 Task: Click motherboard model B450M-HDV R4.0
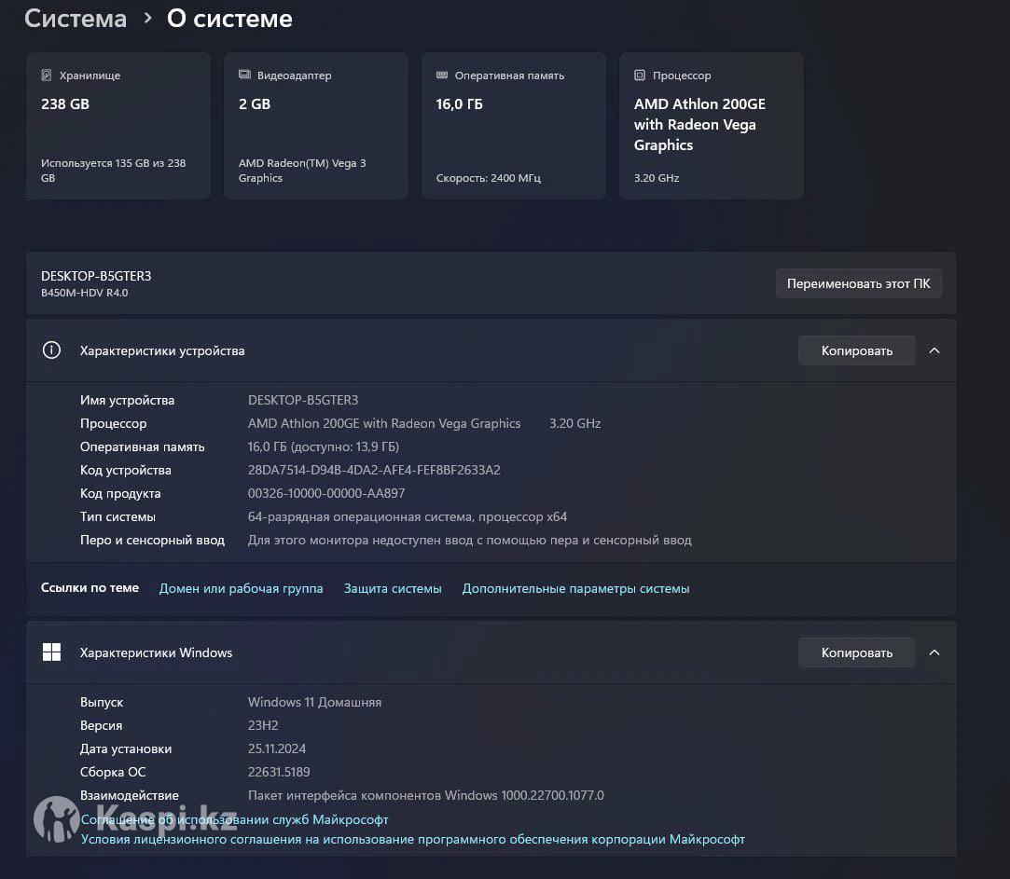(84, 293)
